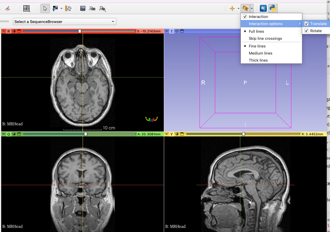This screenshot has height=232, width=330.
Task: Open the Select a SequenceBrowser combo box
Action: 65,22
